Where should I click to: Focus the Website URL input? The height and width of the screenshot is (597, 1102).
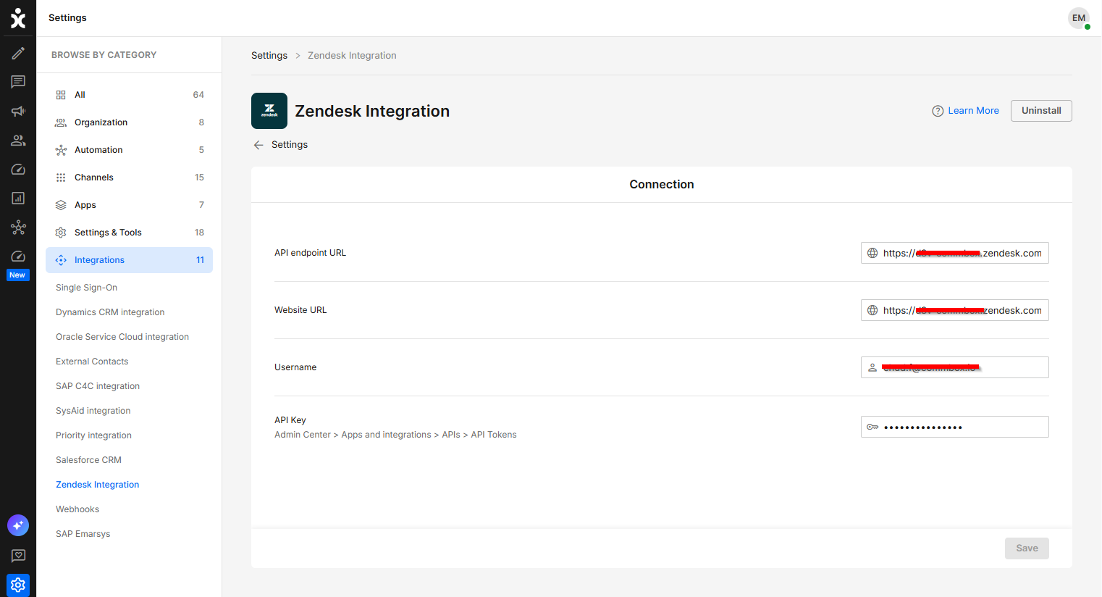pos(954,310)
